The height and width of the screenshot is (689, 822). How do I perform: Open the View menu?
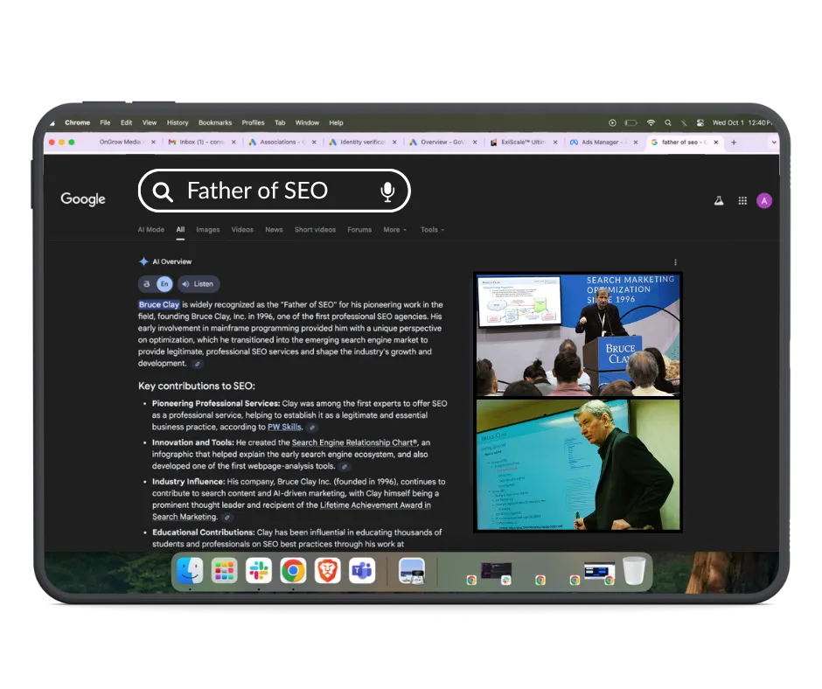click(x=150, y=122)
